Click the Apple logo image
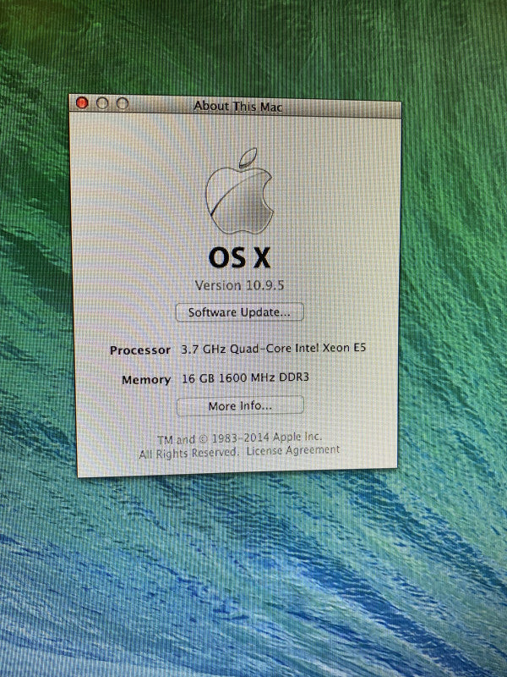This screenshot has height=677, width=507. (x=240, y=191)
